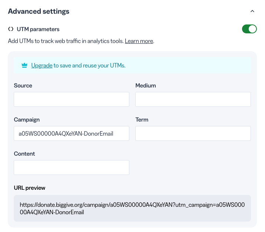
Task: Focus the Content input field
Action: tap(72, 168)
